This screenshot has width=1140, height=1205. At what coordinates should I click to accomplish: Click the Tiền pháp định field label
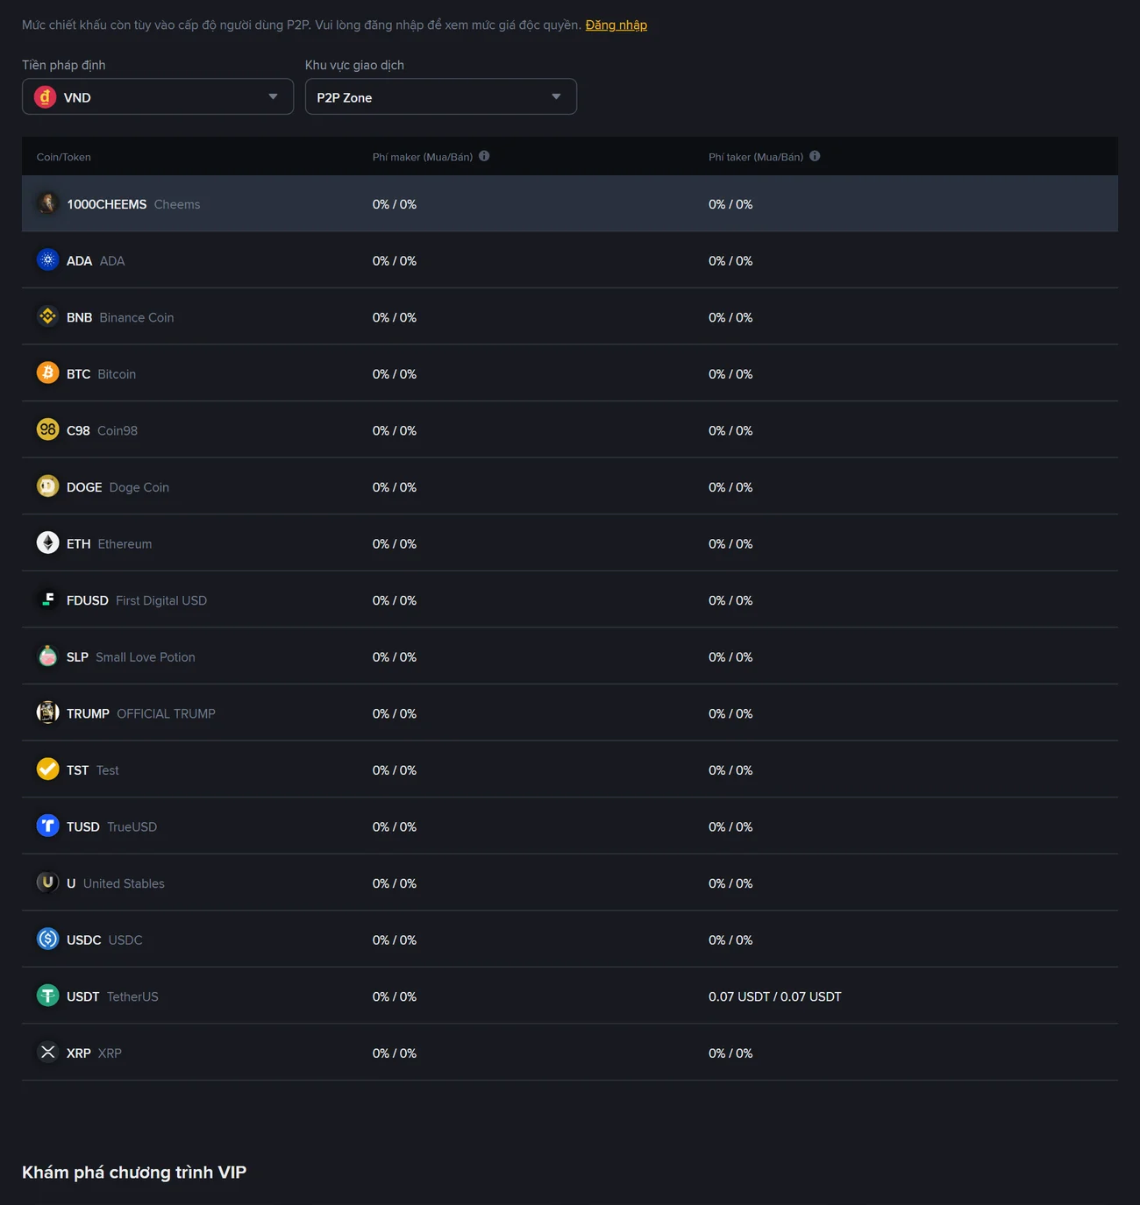pyautogui.click(x=64, y=65)
